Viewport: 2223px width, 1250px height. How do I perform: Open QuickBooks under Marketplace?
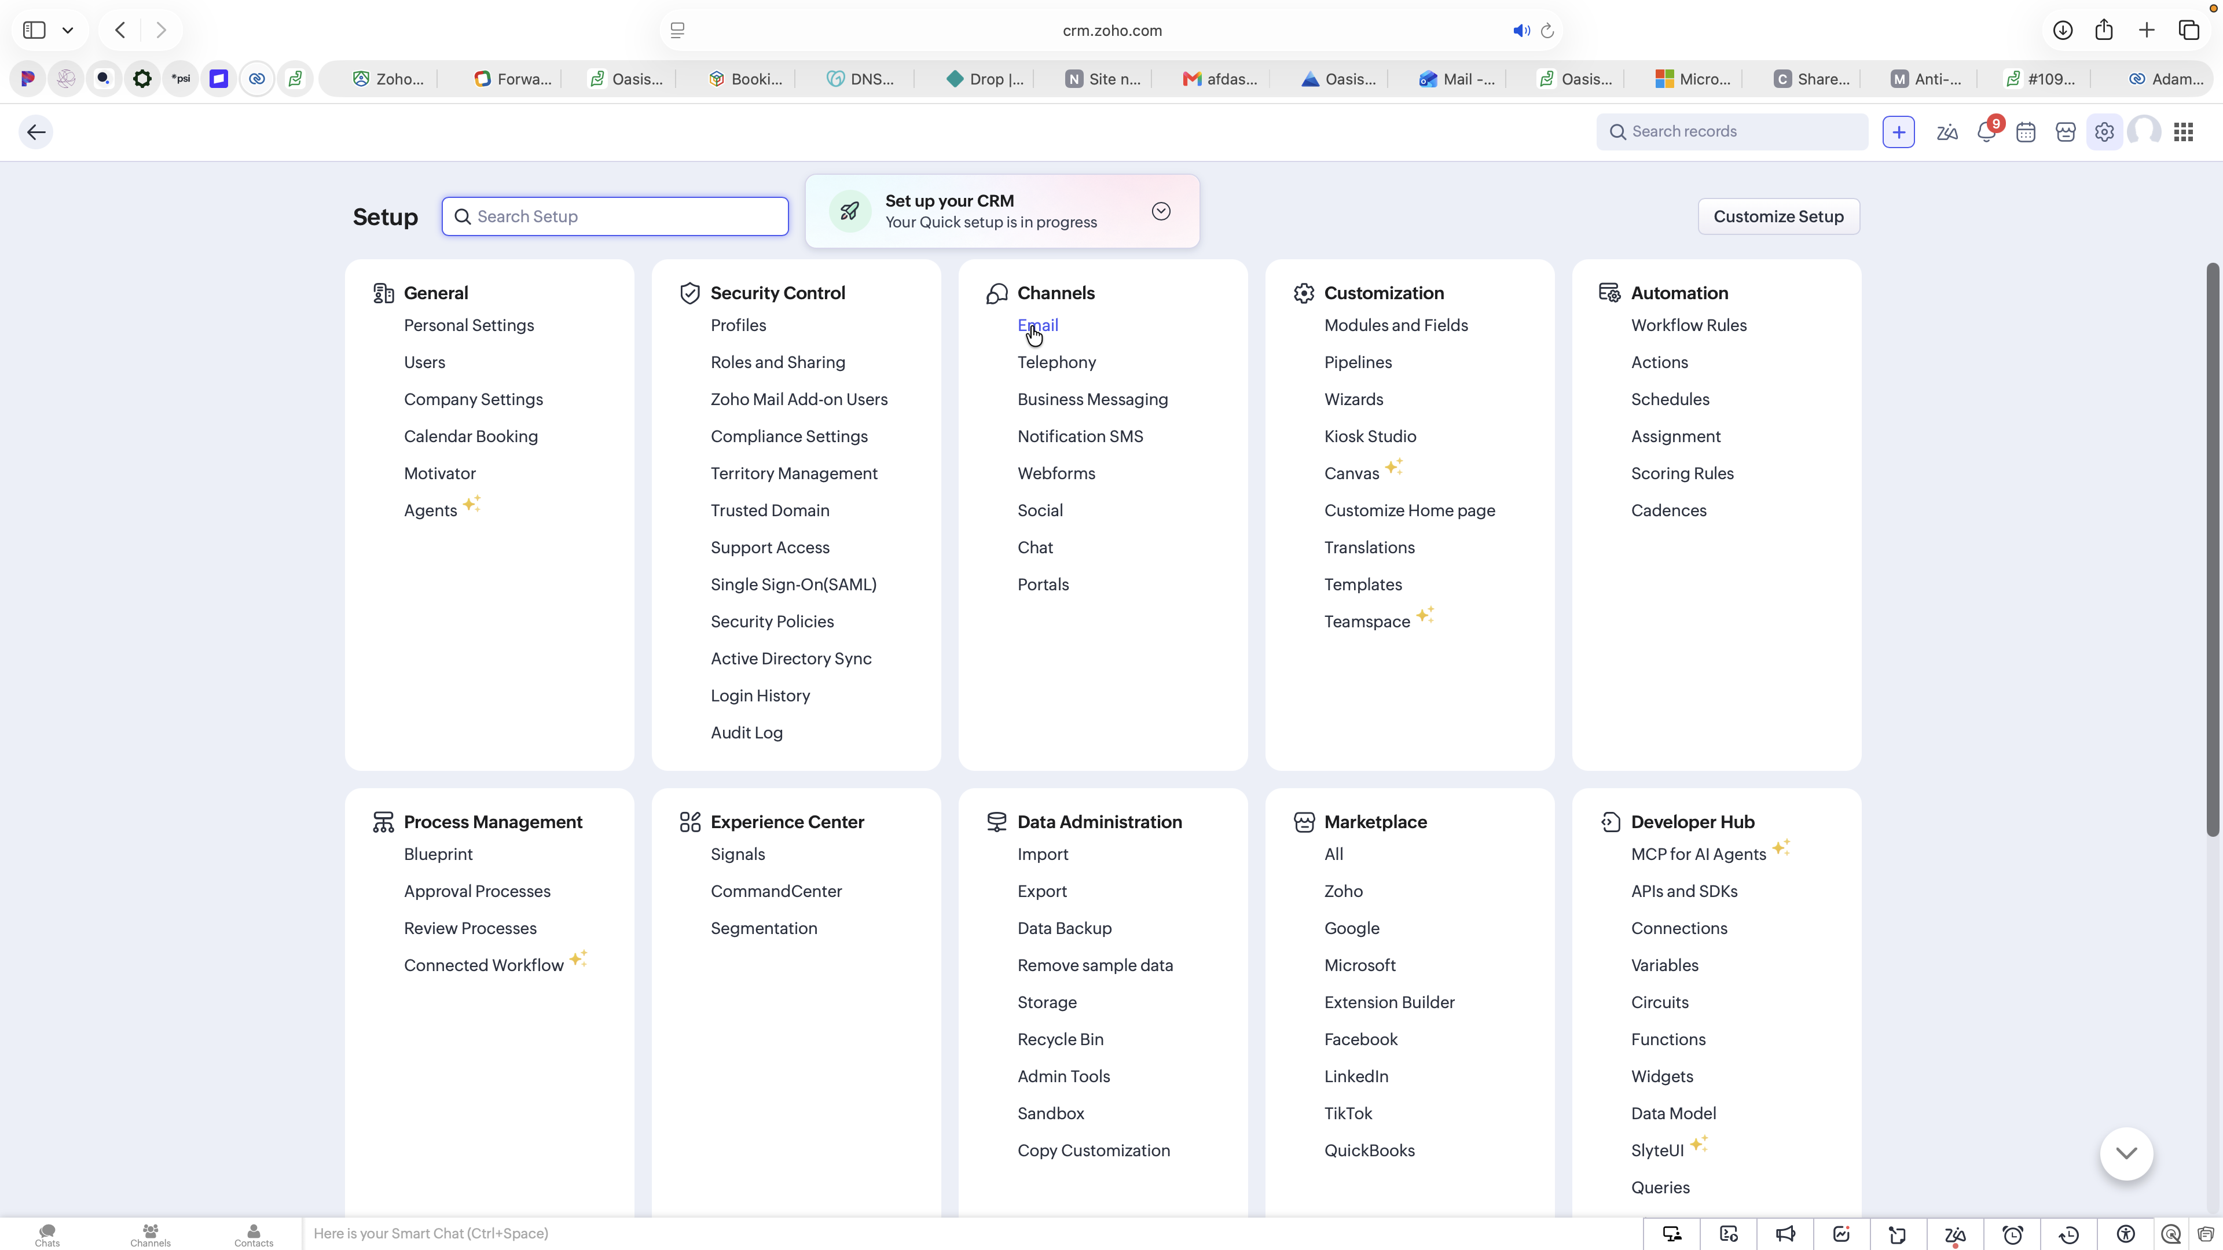click(x=1370, y=1151)
